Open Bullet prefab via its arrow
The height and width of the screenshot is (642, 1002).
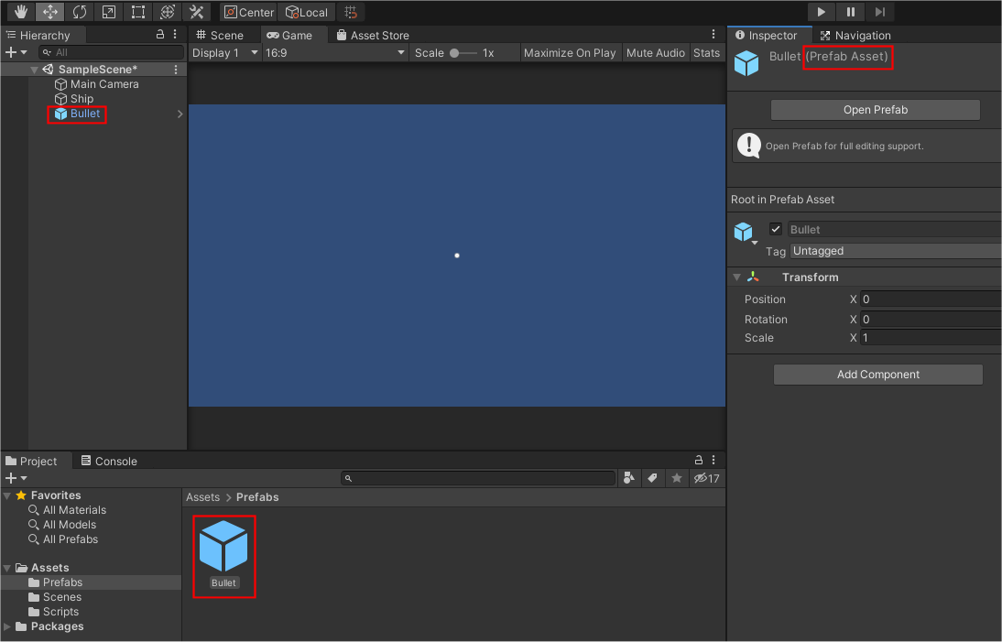[x=180, y=114]
